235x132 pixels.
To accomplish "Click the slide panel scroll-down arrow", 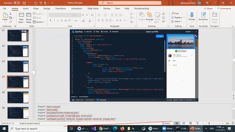I will (33, 120).
